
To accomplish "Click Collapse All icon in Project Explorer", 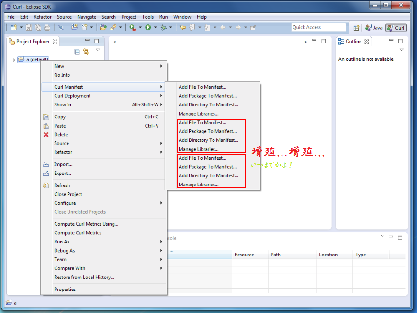I will [77, 52].
